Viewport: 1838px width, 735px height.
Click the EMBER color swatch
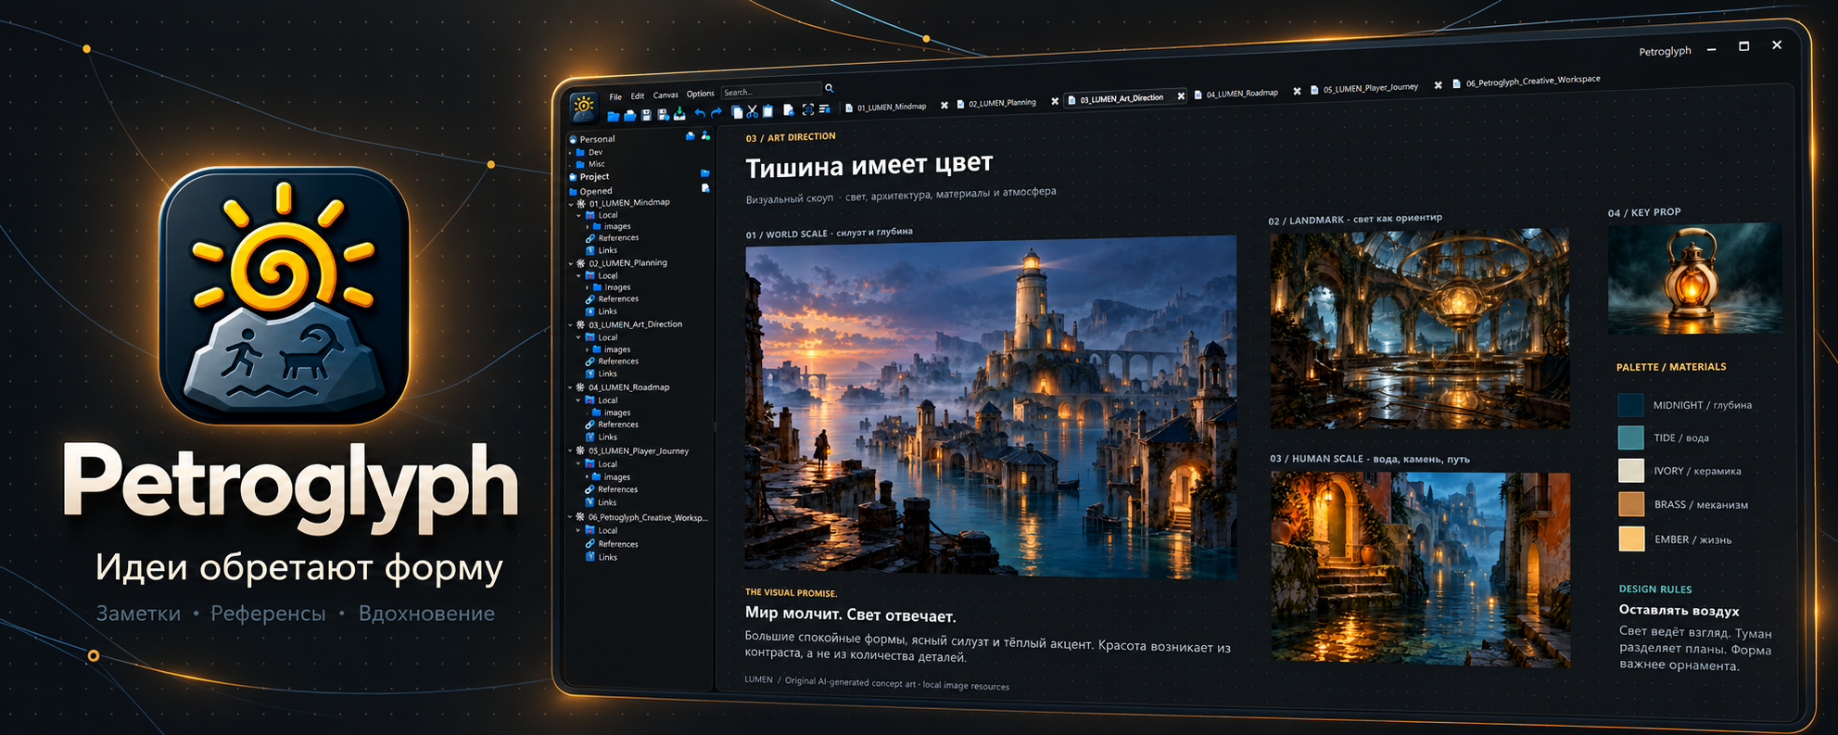[x=1631, y=539]
